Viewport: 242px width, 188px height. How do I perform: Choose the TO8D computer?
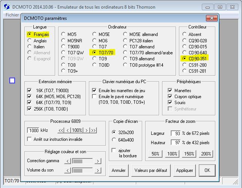(101, 65)
